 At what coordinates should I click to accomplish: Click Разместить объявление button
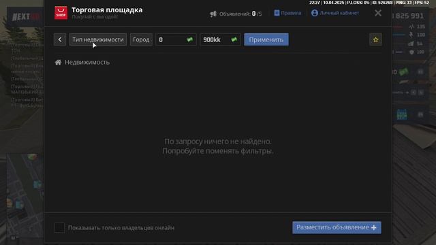pyautogui.click(x=337, y=227)
